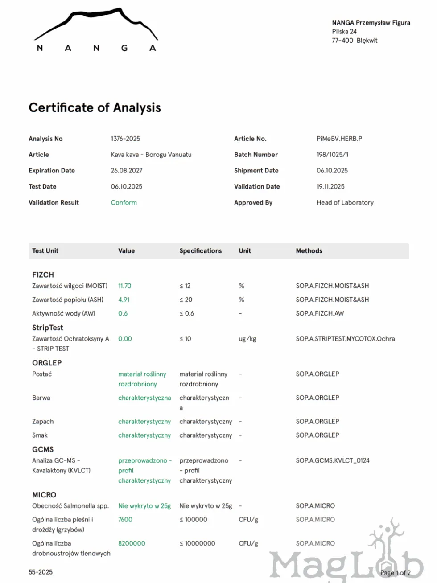Click the green water activity value "0.6"
The height and width of the screenshot is (583, 437).
tap(123, 313)
